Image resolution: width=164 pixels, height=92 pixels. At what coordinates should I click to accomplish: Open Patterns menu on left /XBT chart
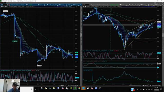tap(75, 5)
